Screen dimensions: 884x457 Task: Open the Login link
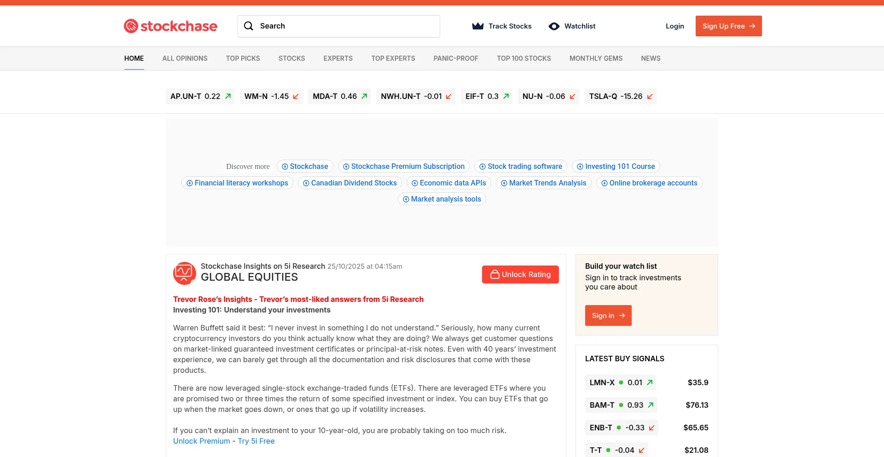pyautogui.click(x=675, y=26)
